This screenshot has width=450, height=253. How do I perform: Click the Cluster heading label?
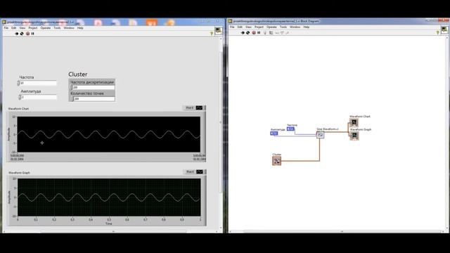[x=78, y=74]
